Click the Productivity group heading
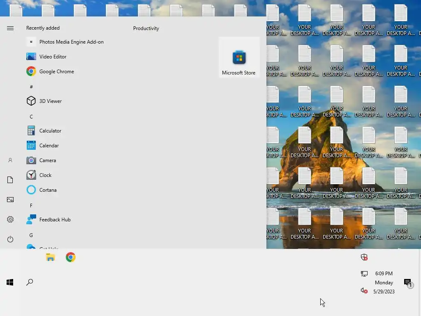421x316 pixels. click(x=146, y=28)
